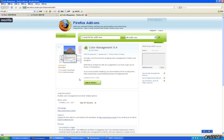Open the 檢視 (View) menu
Image resolution: width=224 pixels, height=140 pixels.
[x=17, y=4]
